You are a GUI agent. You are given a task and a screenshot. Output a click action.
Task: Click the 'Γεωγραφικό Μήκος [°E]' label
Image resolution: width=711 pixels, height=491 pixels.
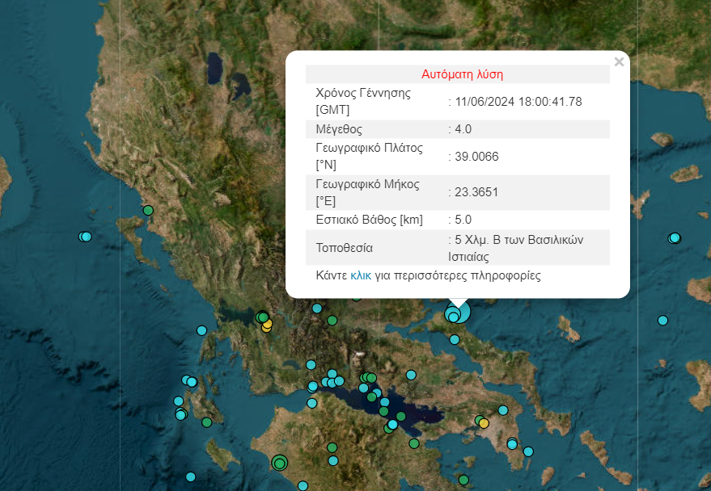point(367,192)
